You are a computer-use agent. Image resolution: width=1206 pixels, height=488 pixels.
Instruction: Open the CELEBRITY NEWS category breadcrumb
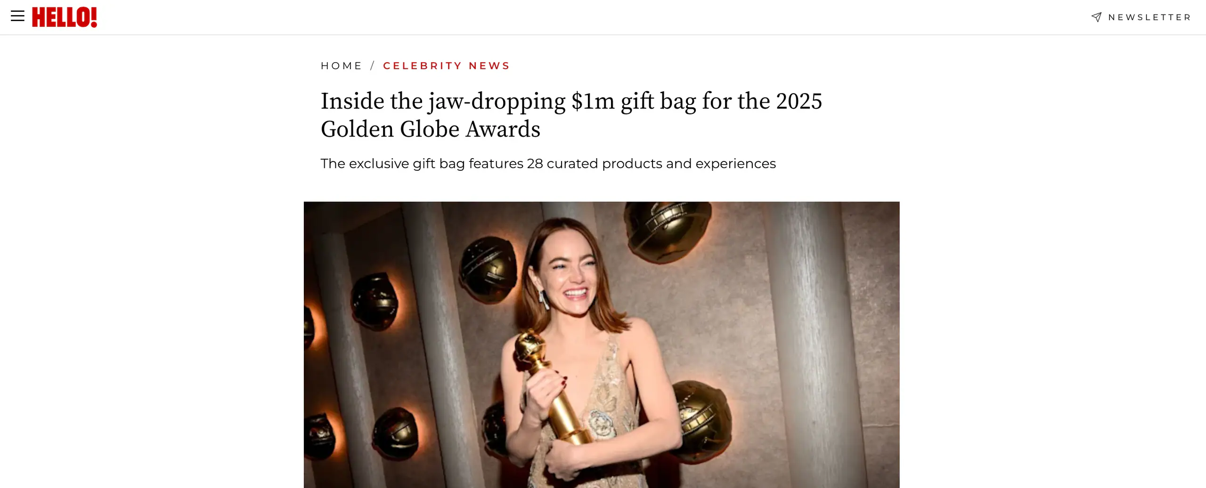pos(446,66)
